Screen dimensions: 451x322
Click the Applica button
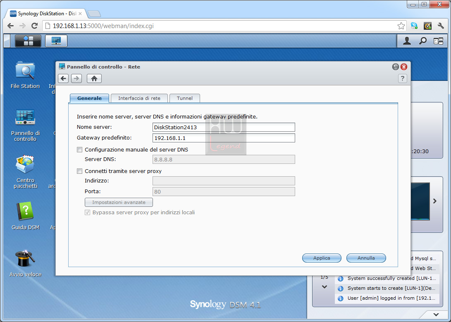pyautogui.click(x=322, y=258)
